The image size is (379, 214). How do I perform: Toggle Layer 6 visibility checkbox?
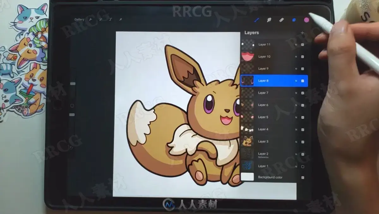point(303,105)
